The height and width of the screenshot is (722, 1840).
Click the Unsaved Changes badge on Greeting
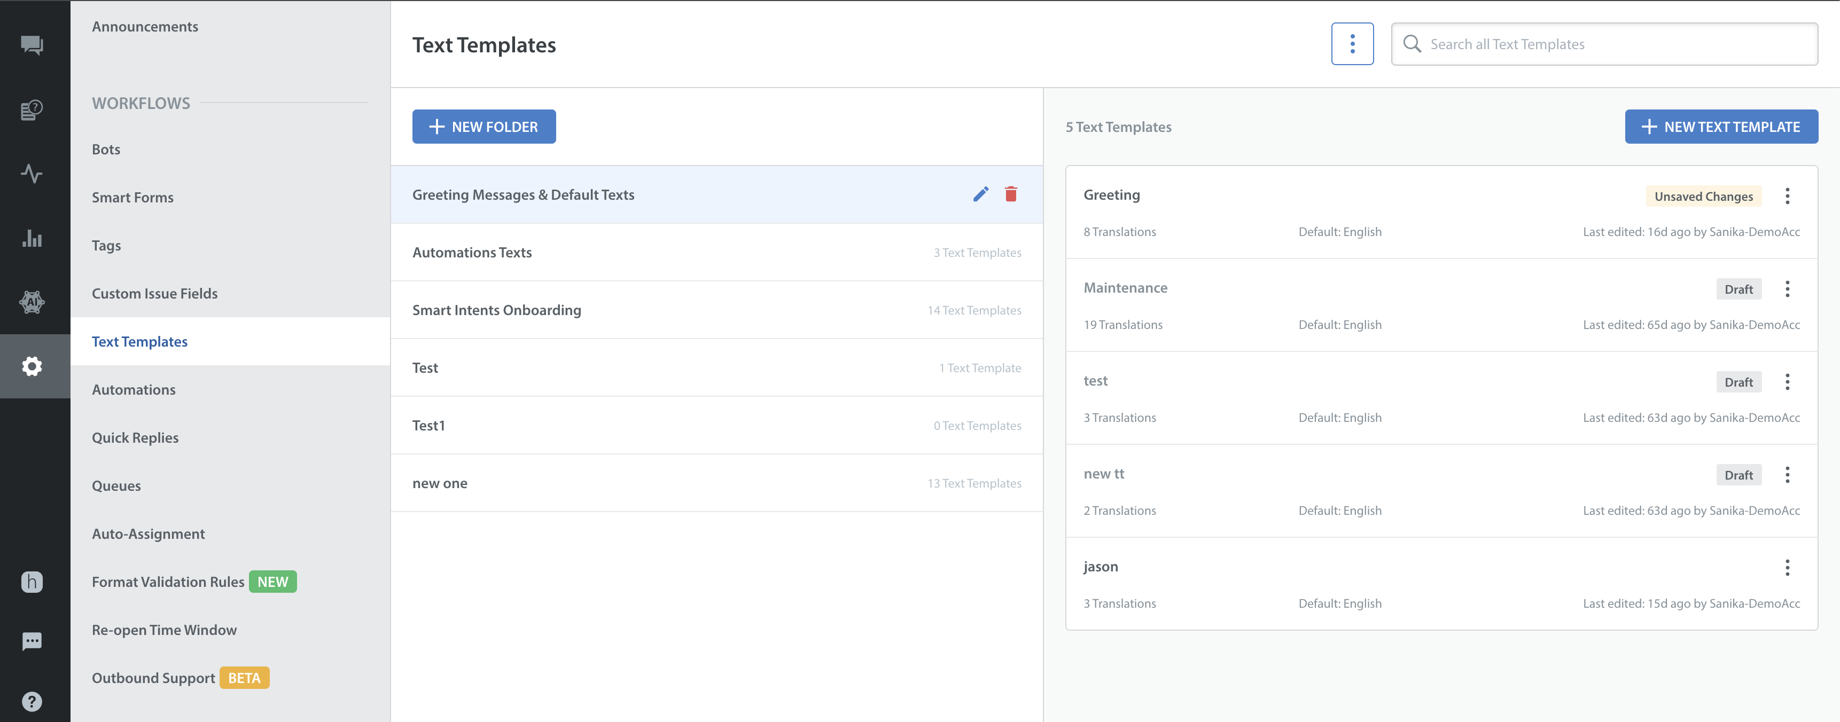point(1704,197)
